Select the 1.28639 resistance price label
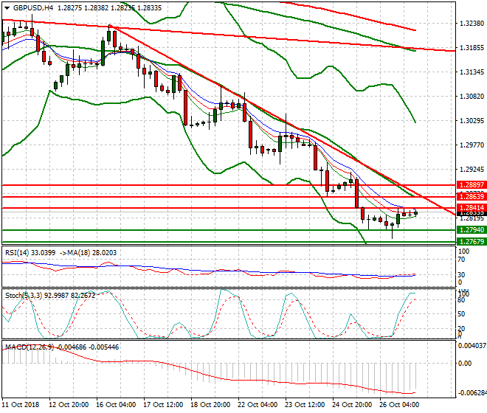Image resolution: width=487 pixels, height=413 pixels. 472,196
